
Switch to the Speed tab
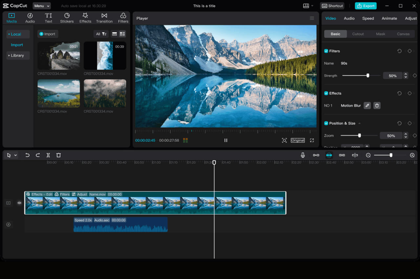tap(368, 18)
